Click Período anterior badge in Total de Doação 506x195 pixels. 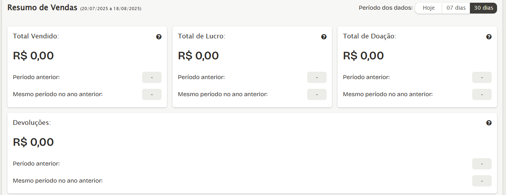(482, 78)
